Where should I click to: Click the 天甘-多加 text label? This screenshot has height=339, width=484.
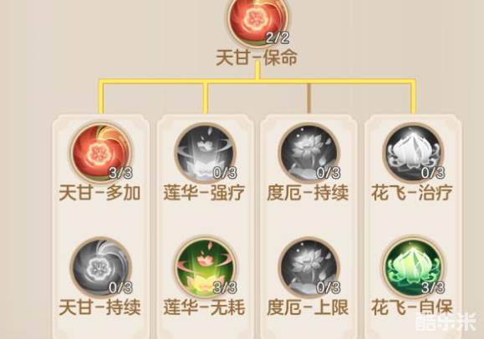coord(99,193)
